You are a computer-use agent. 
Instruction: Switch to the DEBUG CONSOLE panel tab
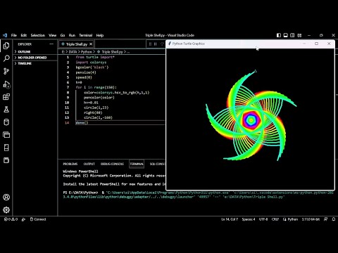coord(112,164)
